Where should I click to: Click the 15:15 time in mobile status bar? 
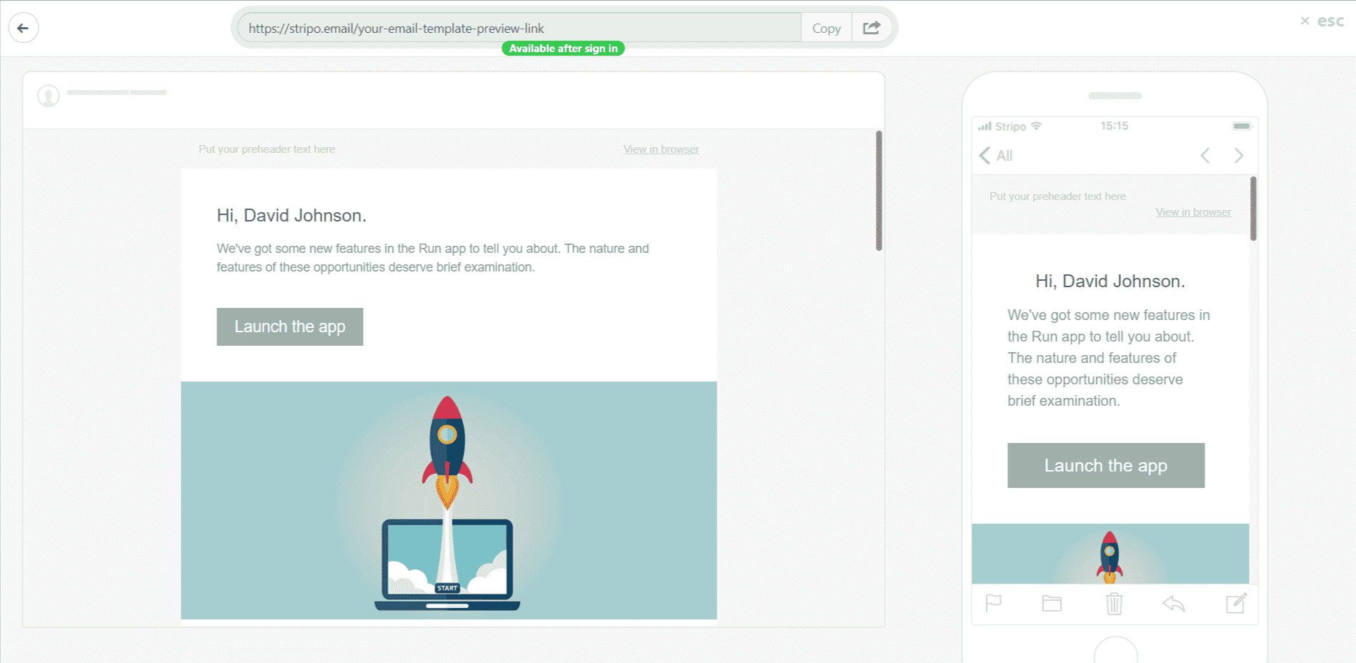point(1115,126)
